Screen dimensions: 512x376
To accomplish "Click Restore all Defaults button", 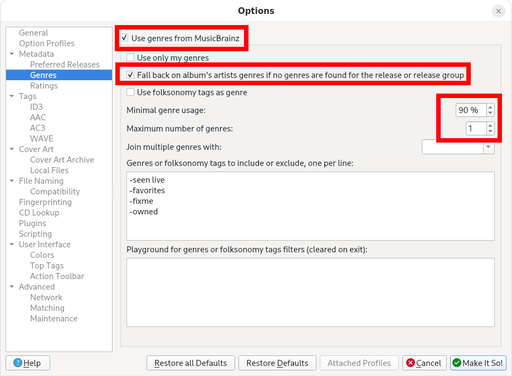I will [x=191, y=363].
